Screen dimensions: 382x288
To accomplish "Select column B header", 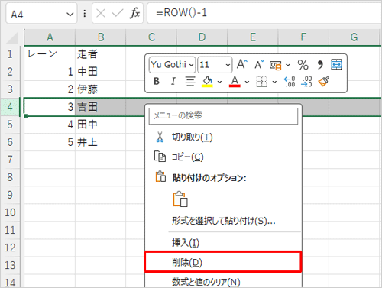I will pyautogui.click(x=101, y=37).
